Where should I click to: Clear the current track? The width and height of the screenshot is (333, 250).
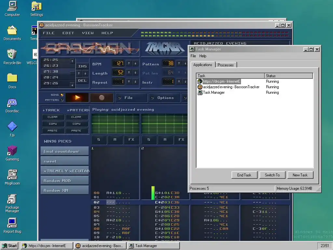(52, 117)
